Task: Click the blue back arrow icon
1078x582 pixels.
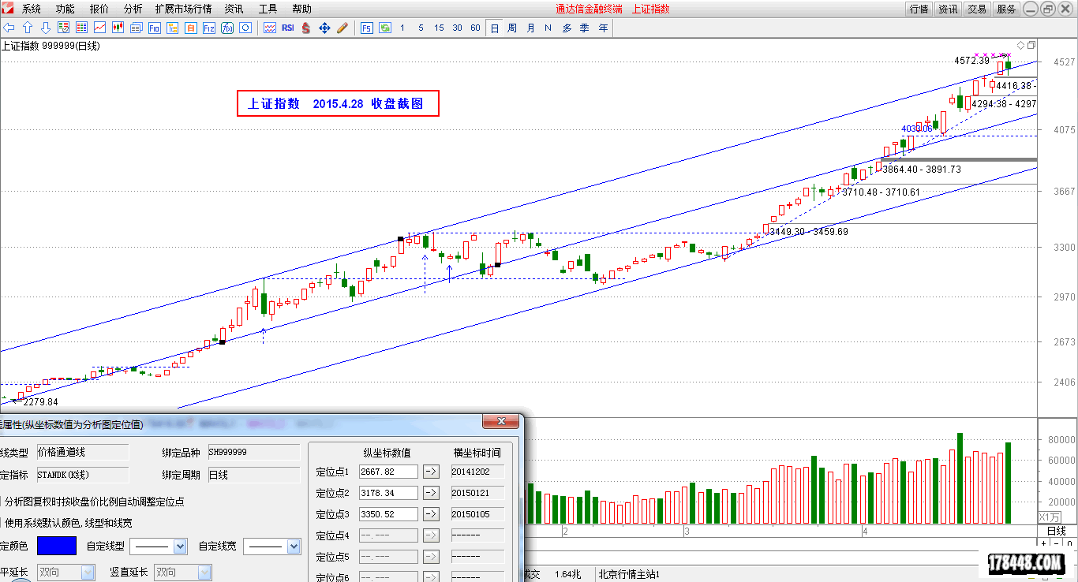Action: [9, 28]
